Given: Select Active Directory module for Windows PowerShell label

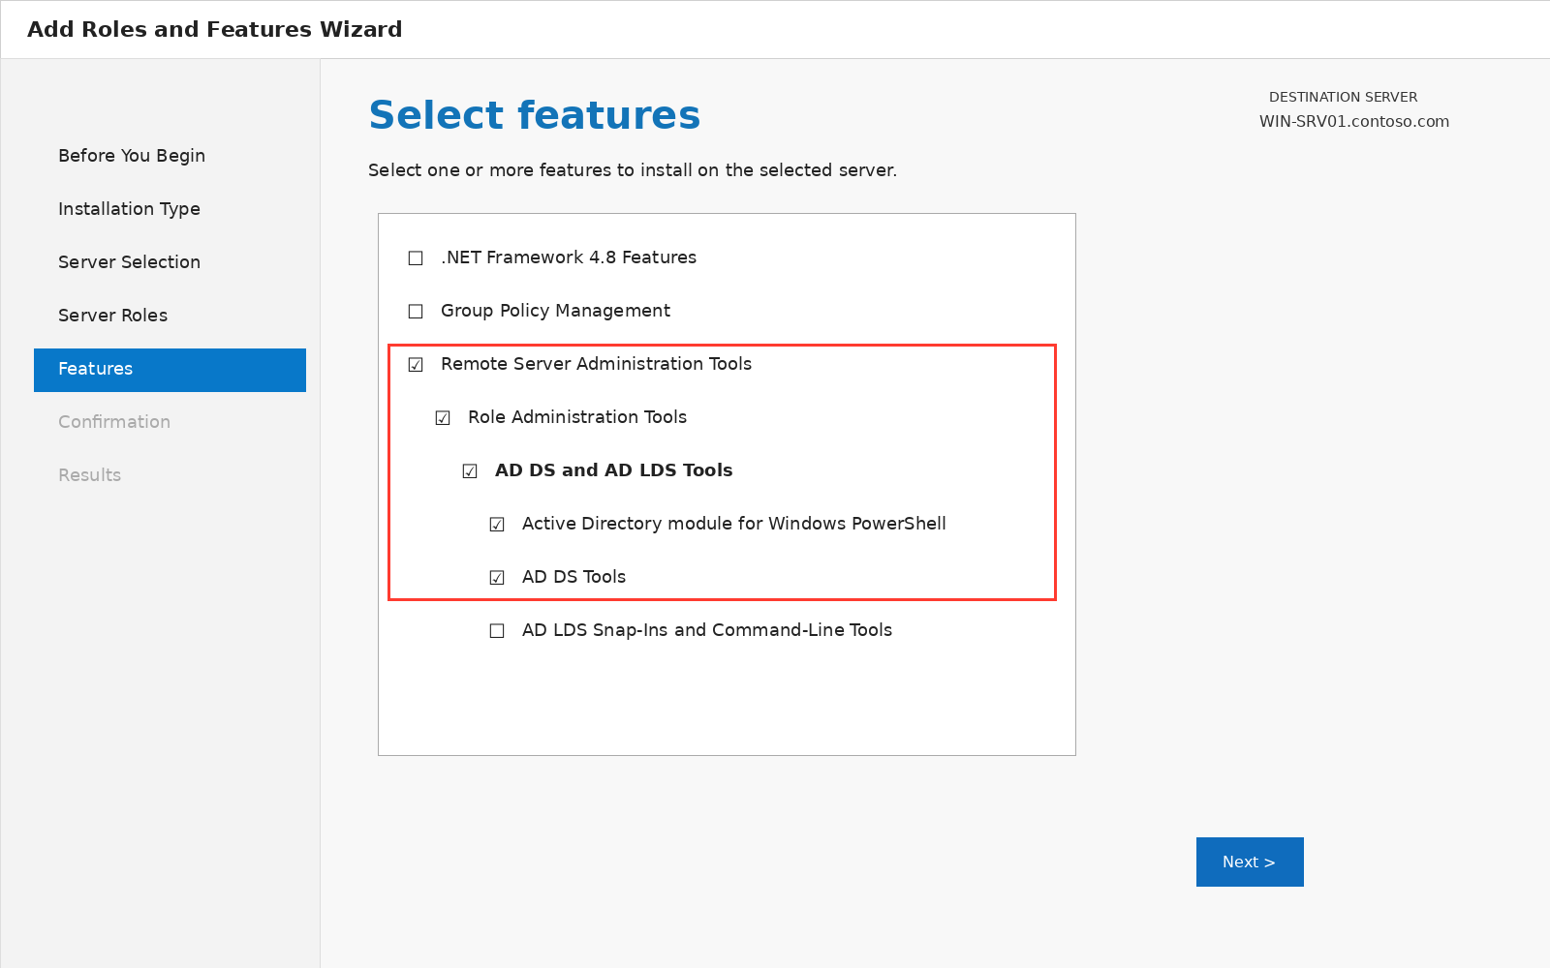Looking at the screenshot, I should click(x=733, y=524).
